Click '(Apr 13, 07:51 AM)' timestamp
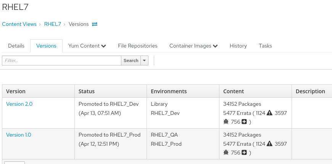The height and width of the screenshot is (164, 332). click(100, 113)
